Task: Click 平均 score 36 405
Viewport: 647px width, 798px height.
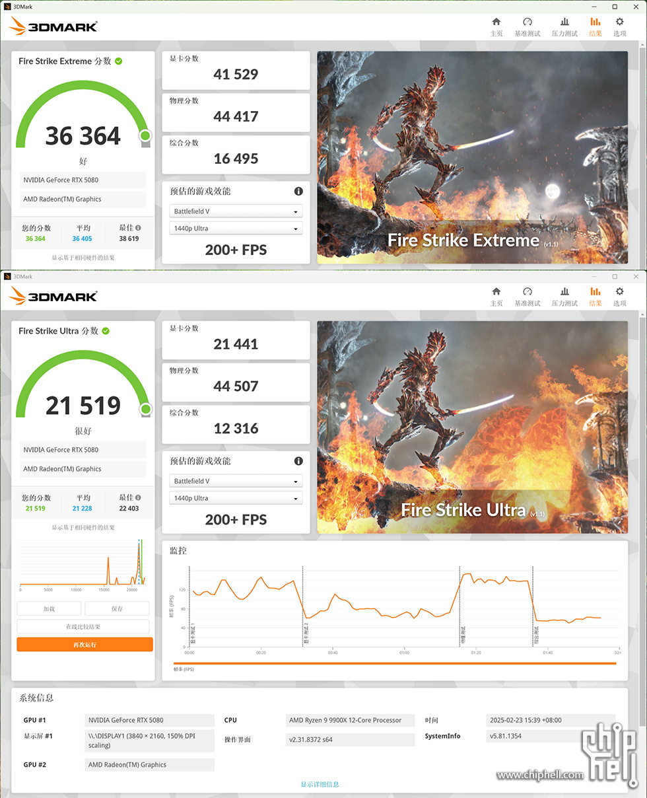Action: pos(83,238)
